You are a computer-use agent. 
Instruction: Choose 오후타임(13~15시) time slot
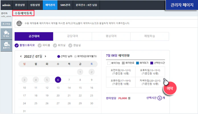tap(150, 72)
